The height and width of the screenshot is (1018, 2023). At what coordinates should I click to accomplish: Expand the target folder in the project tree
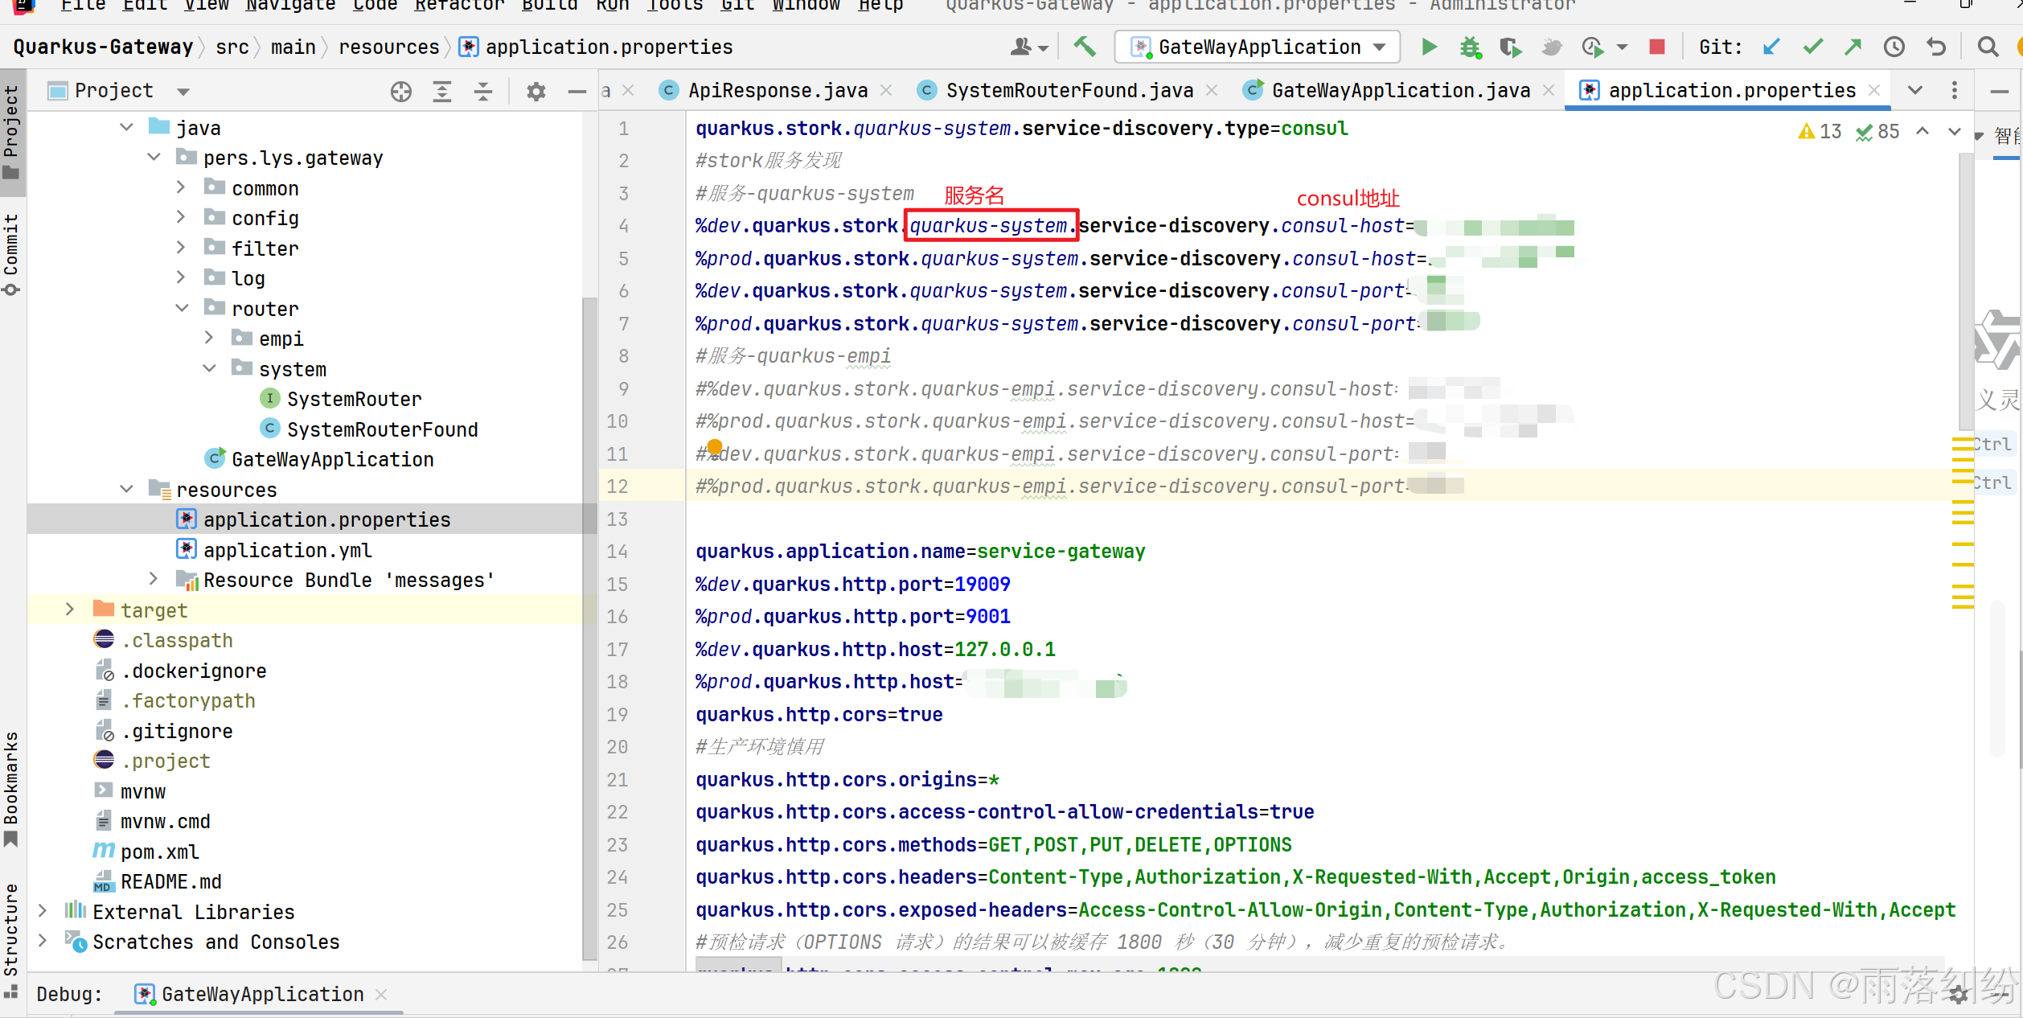click(70, 610)
